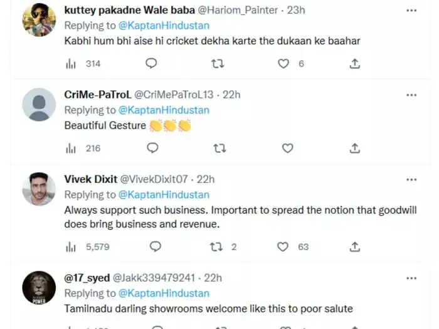Open more options on Hariom_Painter's tweet
Viewport: 439px width, 329px height.
[x=411, y=11]
